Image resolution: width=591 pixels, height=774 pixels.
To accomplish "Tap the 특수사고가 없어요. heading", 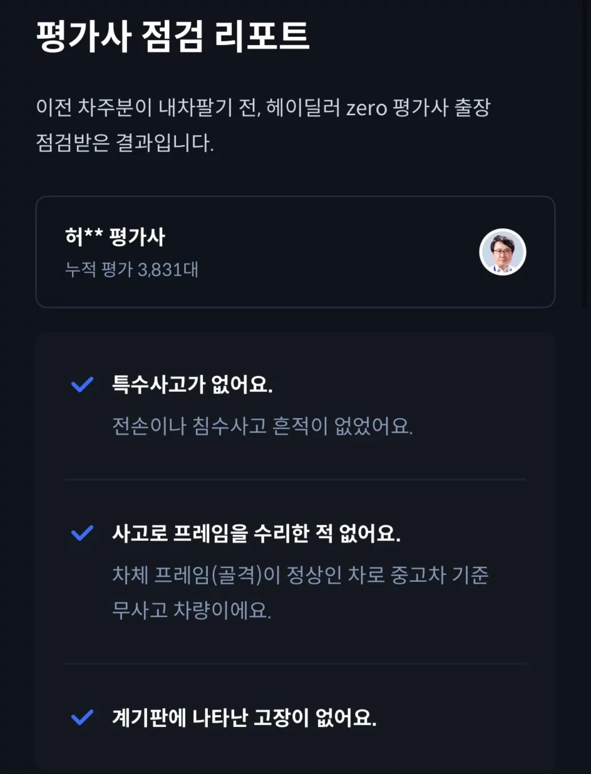I will pos(192,385).
